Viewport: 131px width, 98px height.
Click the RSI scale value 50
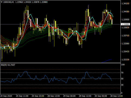[x=122, y=79]
